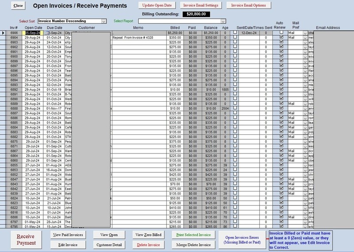Open Invoices Errors missing billed report

pyautogui.click(x=242, y=240)
